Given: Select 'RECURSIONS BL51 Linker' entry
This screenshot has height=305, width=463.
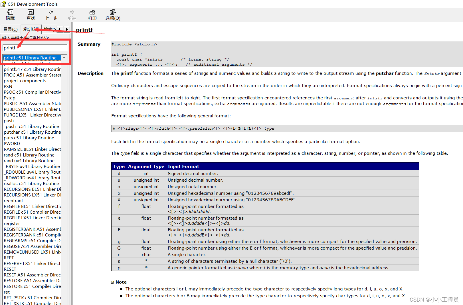Looking at the screenshot, I should 32,189.
